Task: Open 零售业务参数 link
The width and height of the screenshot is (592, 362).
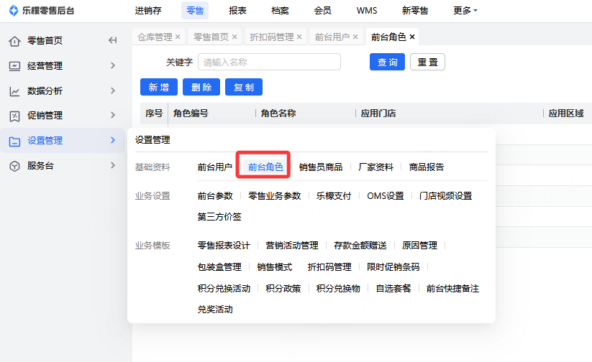Action: tap(275, 195)
